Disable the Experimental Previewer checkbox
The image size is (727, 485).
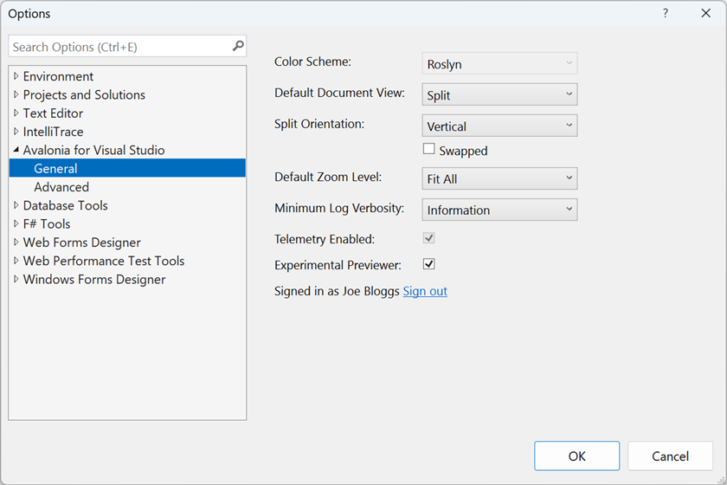click(x=429, y=264)
